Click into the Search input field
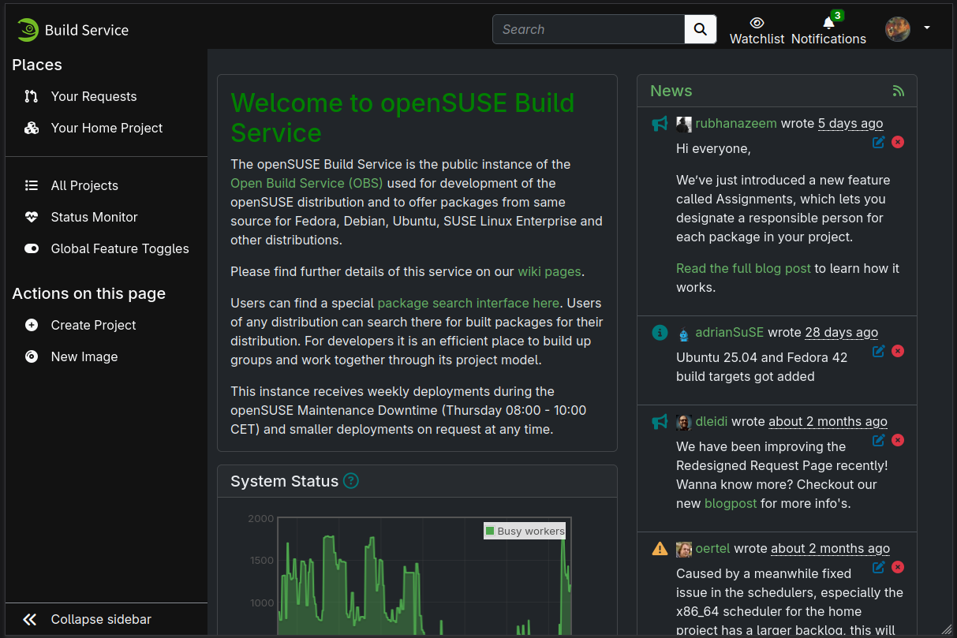Screen dimensions: 957x638 click(x=589, y=29)
